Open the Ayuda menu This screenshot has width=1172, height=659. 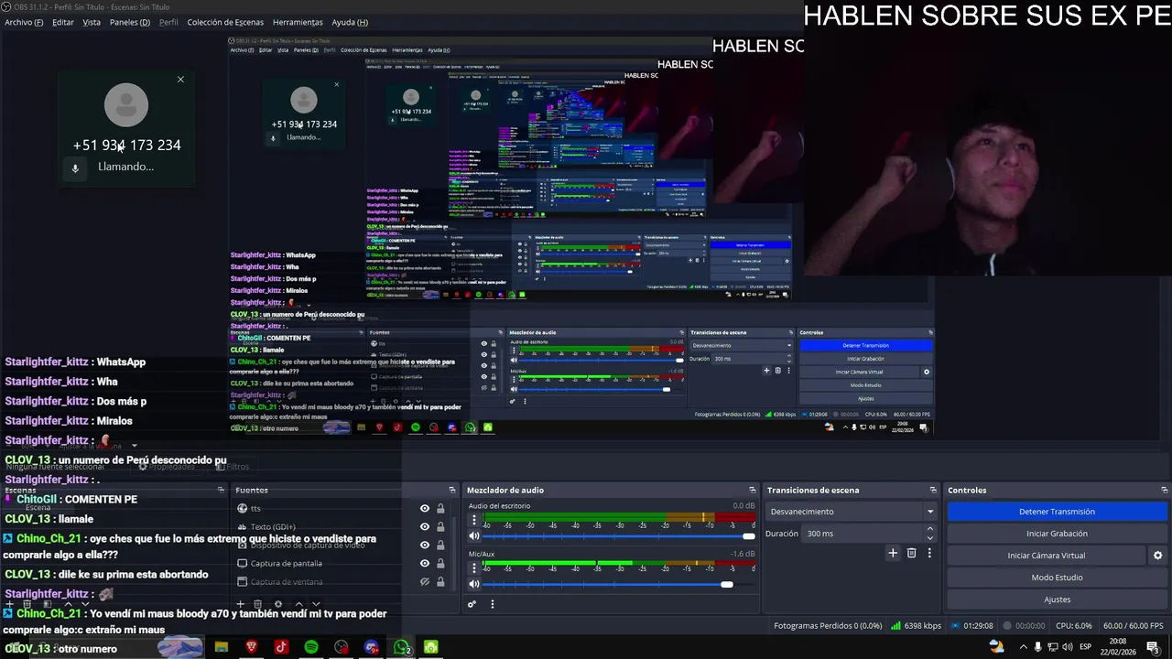click(x=350, y=22)
